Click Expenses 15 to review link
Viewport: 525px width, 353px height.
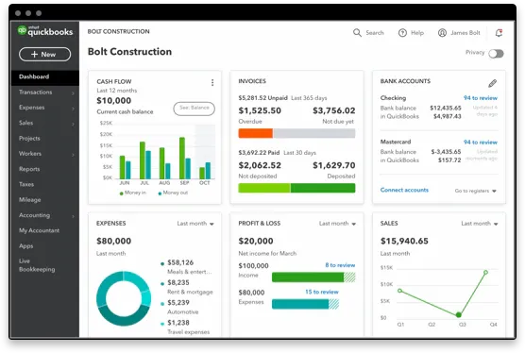click(x=322, y=292)
